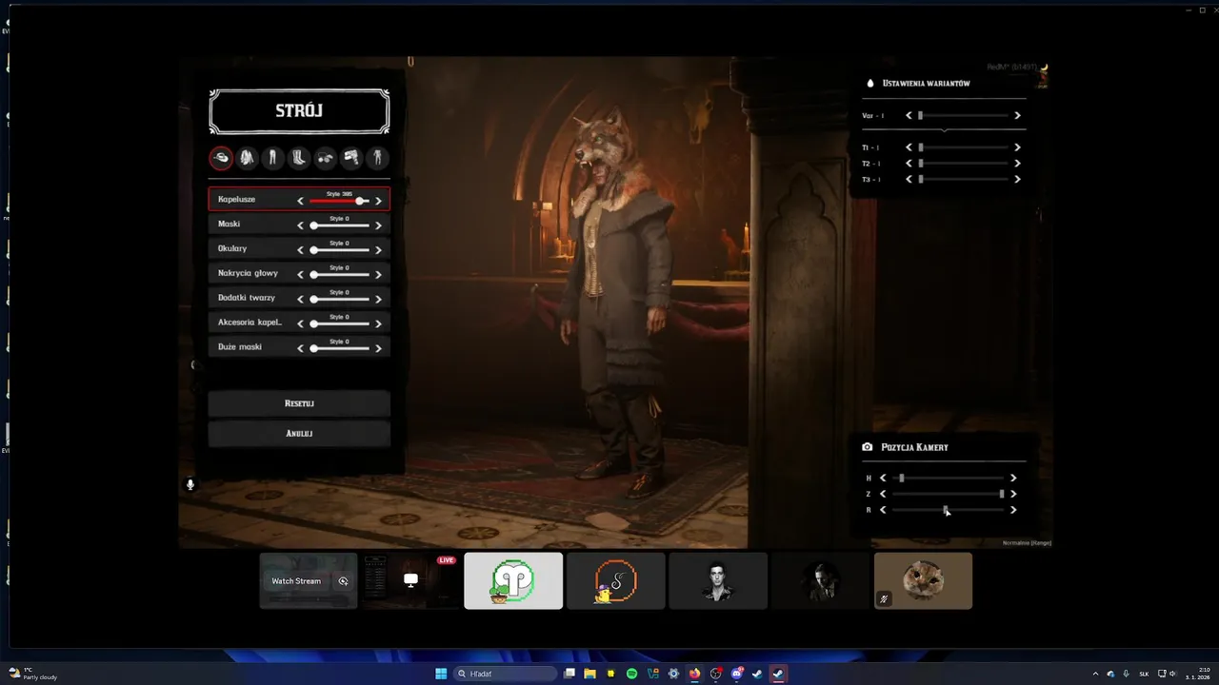Image resolution: width=1219 pixels, height=685 pixels.
Task: Click the muted mic icon on cat tile
Action: click(884, 599)
